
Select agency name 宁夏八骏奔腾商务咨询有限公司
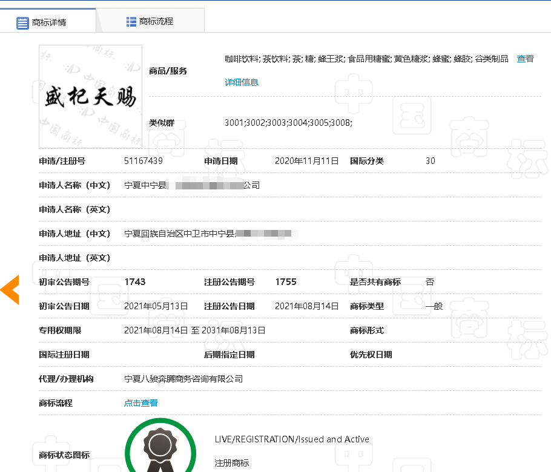coord(183,379)
